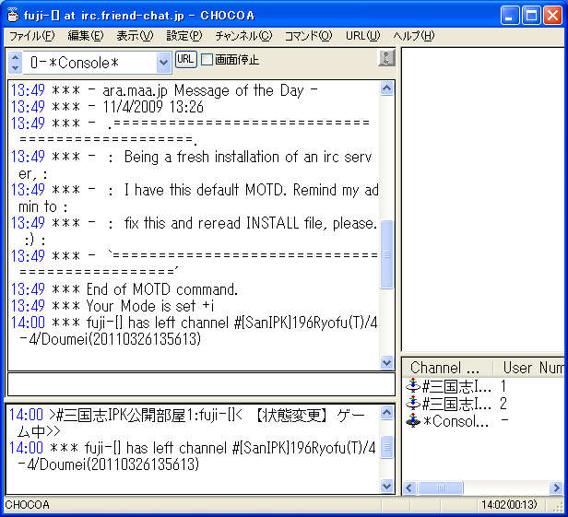Open the channel selector dropdown arrow
The width and height of the screenshot is (568, 517).
[x=163, y=63]
